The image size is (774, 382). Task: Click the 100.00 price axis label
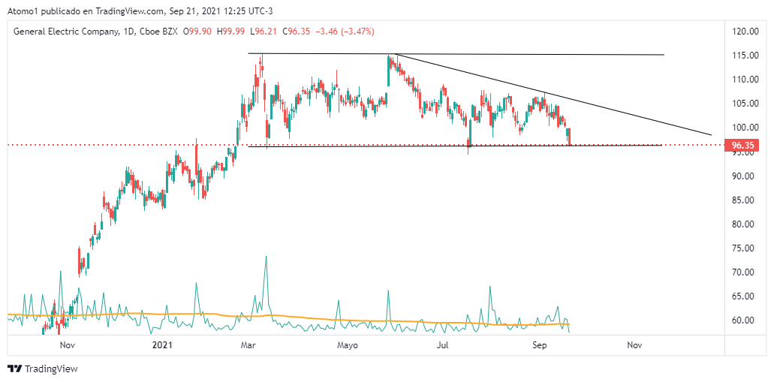[x=745, y=128]
